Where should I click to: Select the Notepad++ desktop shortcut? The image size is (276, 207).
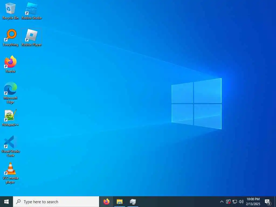[x=11, y=118]
